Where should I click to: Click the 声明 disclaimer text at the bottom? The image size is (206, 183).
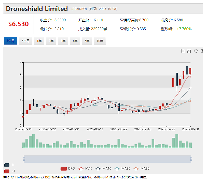tap(75, 177)
